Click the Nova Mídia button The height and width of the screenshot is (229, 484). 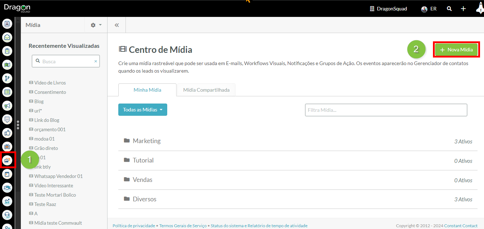tap(456, 50)
